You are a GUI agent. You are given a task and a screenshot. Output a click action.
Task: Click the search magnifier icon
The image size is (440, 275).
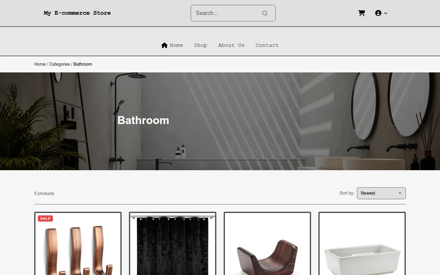(x=265, y=13)
